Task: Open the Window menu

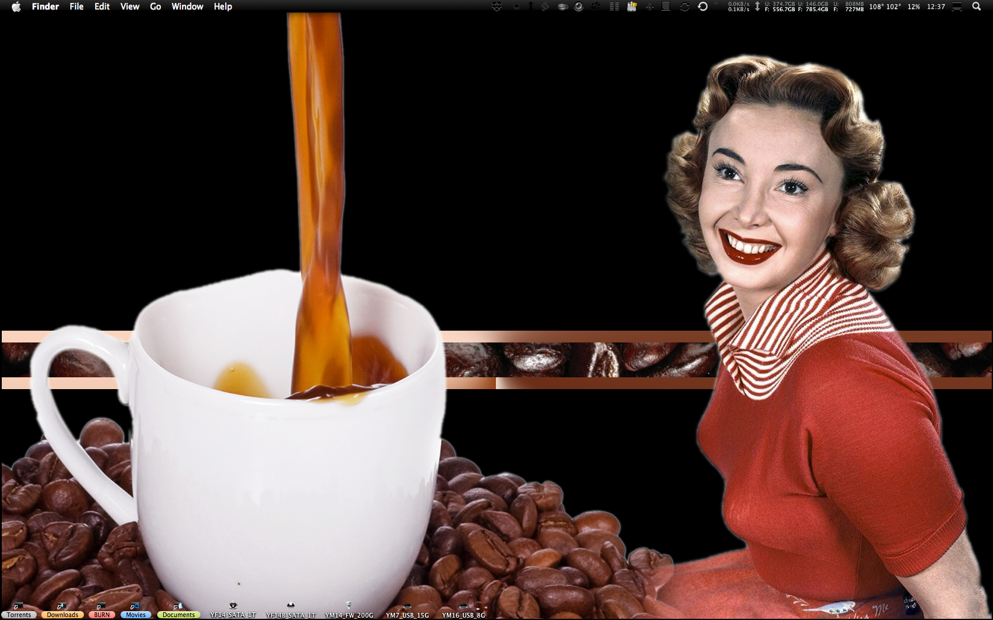Action: (x=187, y=6)
